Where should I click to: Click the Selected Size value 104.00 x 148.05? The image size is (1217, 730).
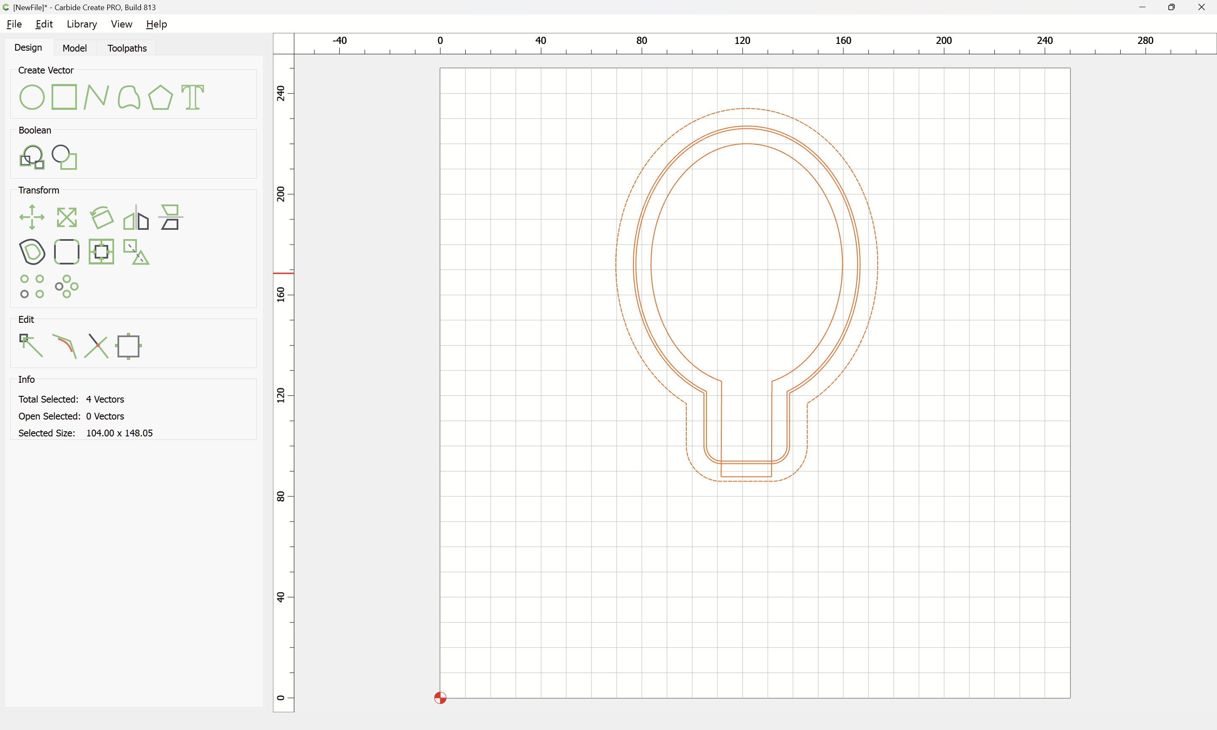point(120,433)
